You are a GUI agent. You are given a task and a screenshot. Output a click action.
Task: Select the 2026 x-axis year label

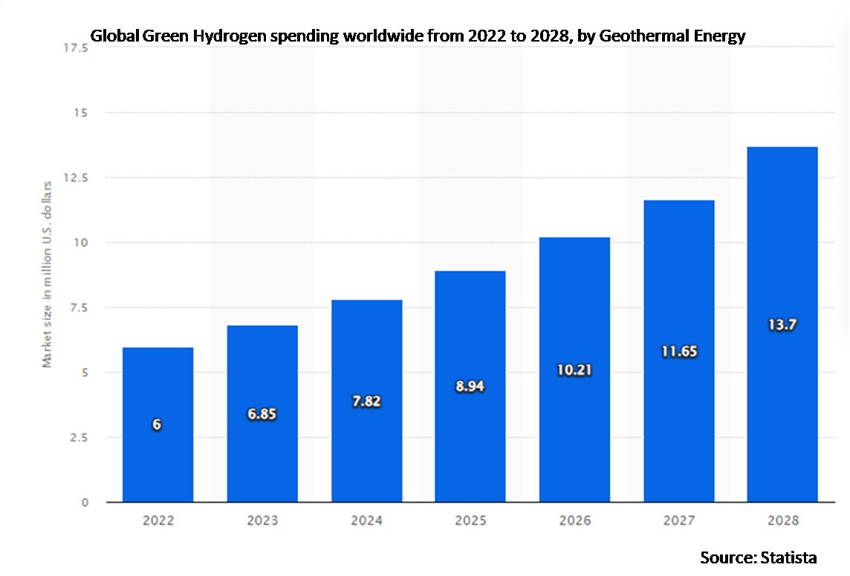coord(574,521)
